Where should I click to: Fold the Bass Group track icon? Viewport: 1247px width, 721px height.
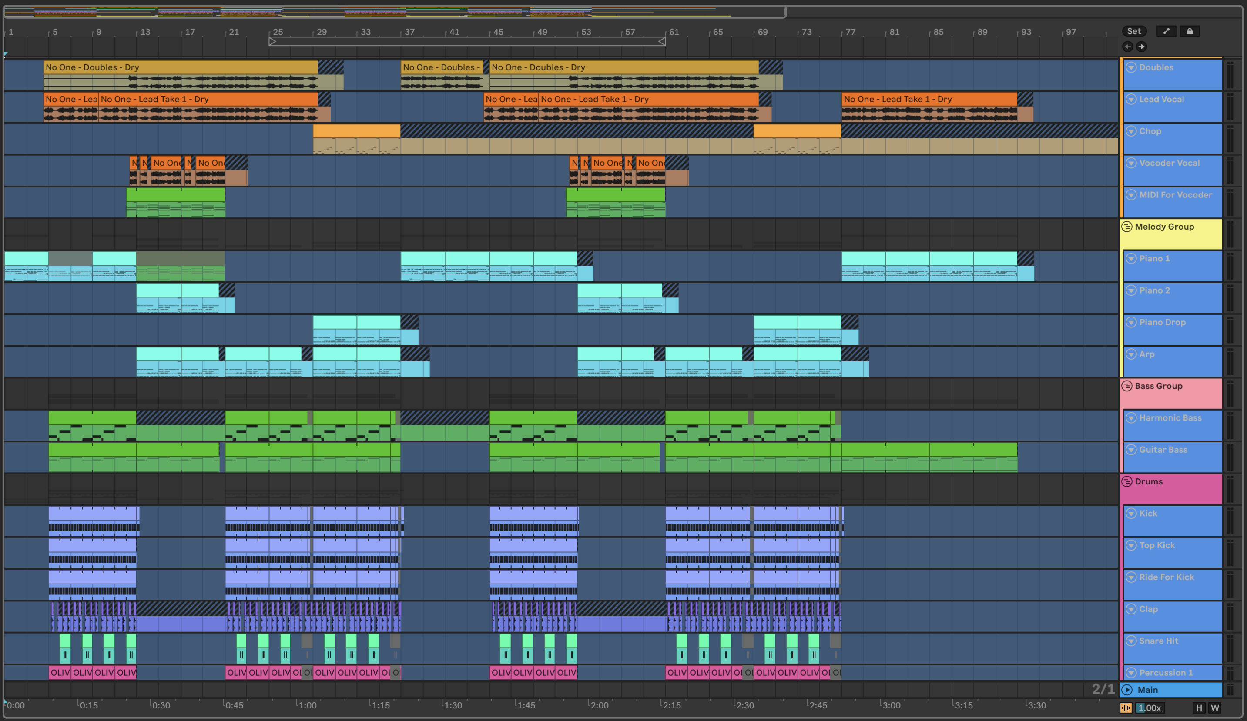pos(1127,386)
